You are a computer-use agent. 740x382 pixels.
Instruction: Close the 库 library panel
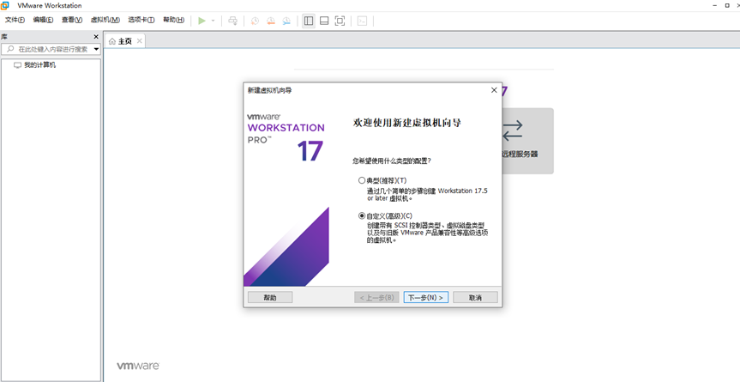96,37
